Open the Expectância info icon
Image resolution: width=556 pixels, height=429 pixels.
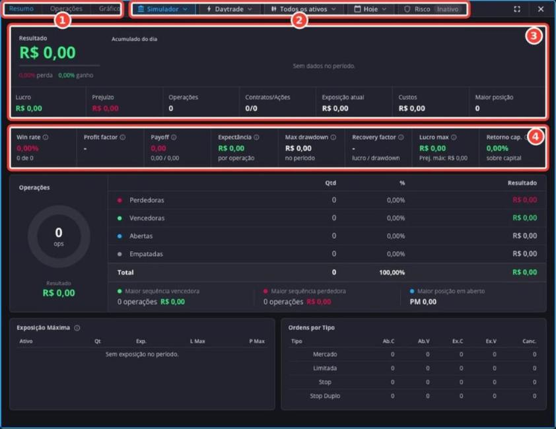[x=256, y=137]
